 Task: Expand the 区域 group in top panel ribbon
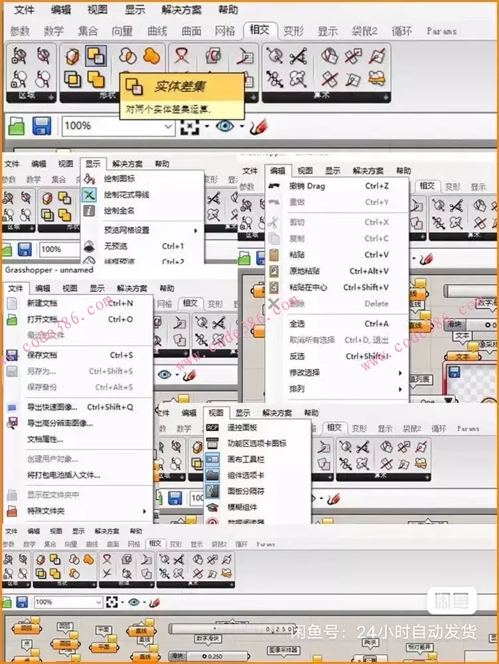(x=51, y=97)
